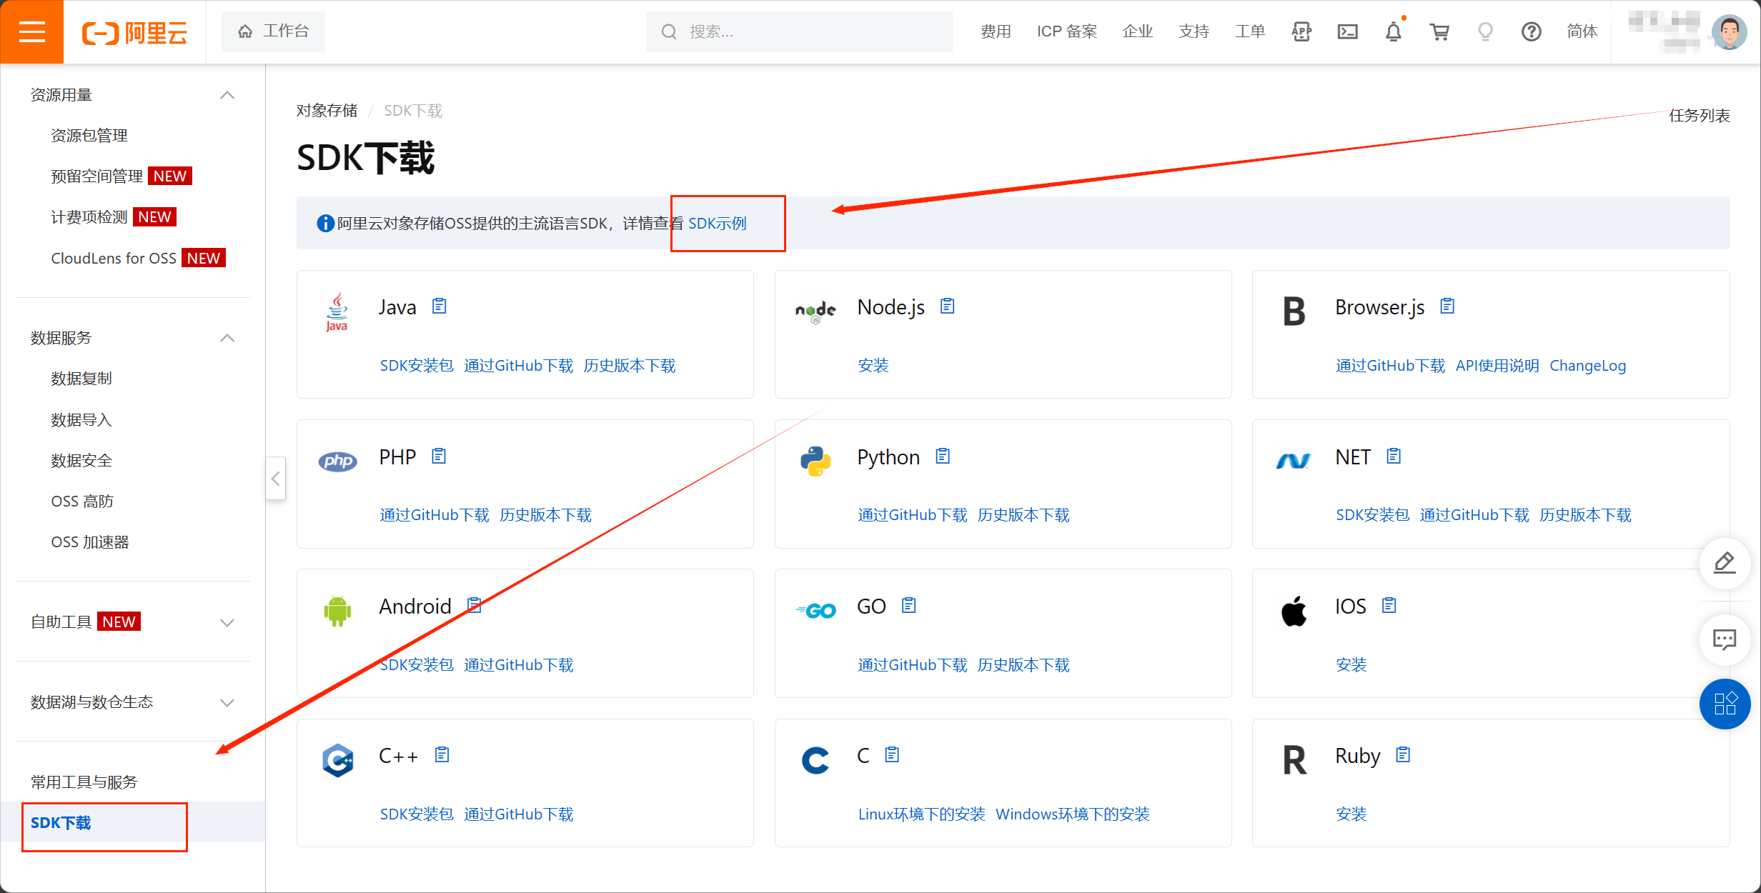The width and height of the screenshot is (1761, 893).
Task: Click Node.js 安装 link
Action: pyautogui.click(x=873, y=365)
